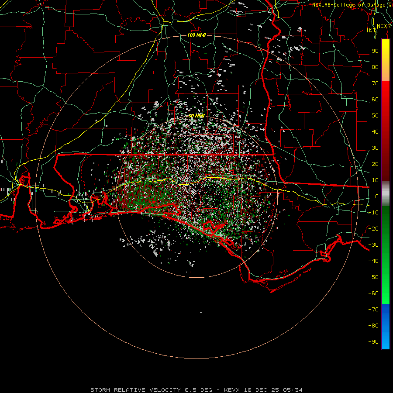Select the 30 value on velocity scale
393x393 pixels.
tap(375, 148)
